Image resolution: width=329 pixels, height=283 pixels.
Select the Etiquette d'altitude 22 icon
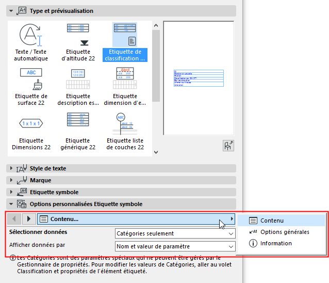click(78, 35)
